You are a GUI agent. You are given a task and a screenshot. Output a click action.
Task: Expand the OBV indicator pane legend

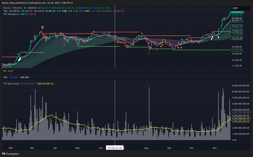coord(5,77)
